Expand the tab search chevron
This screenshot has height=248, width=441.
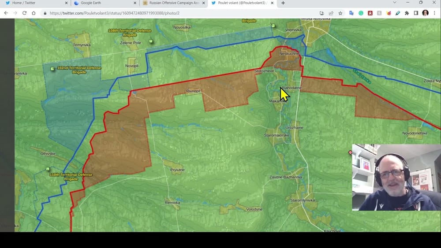coord(395,3)
